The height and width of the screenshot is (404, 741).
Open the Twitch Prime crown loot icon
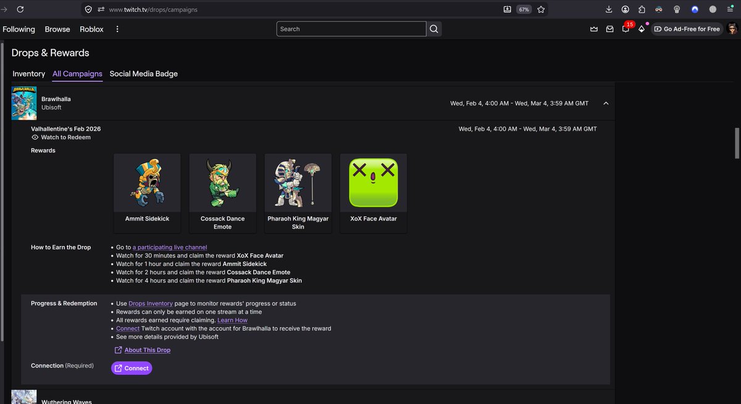pos(594,29)
